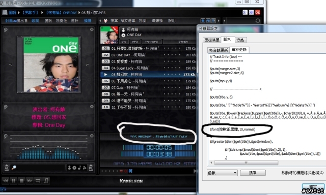The image size is (326, 195).
Task: Click pin icon on spectrum panel
Action: click(6, 136)
